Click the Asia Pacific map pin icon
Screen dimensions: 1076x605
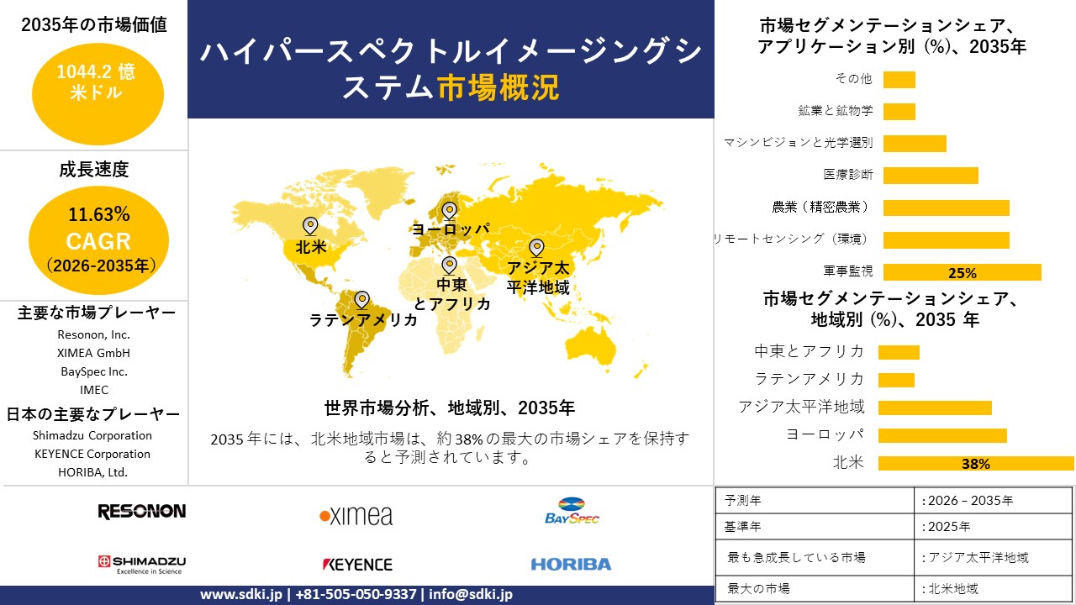click(535, 247)
